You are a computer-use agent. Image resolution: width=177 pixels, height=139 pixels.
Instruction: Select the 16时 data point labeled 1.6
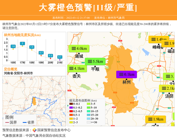pyautogui.click(x=13, y=49)
